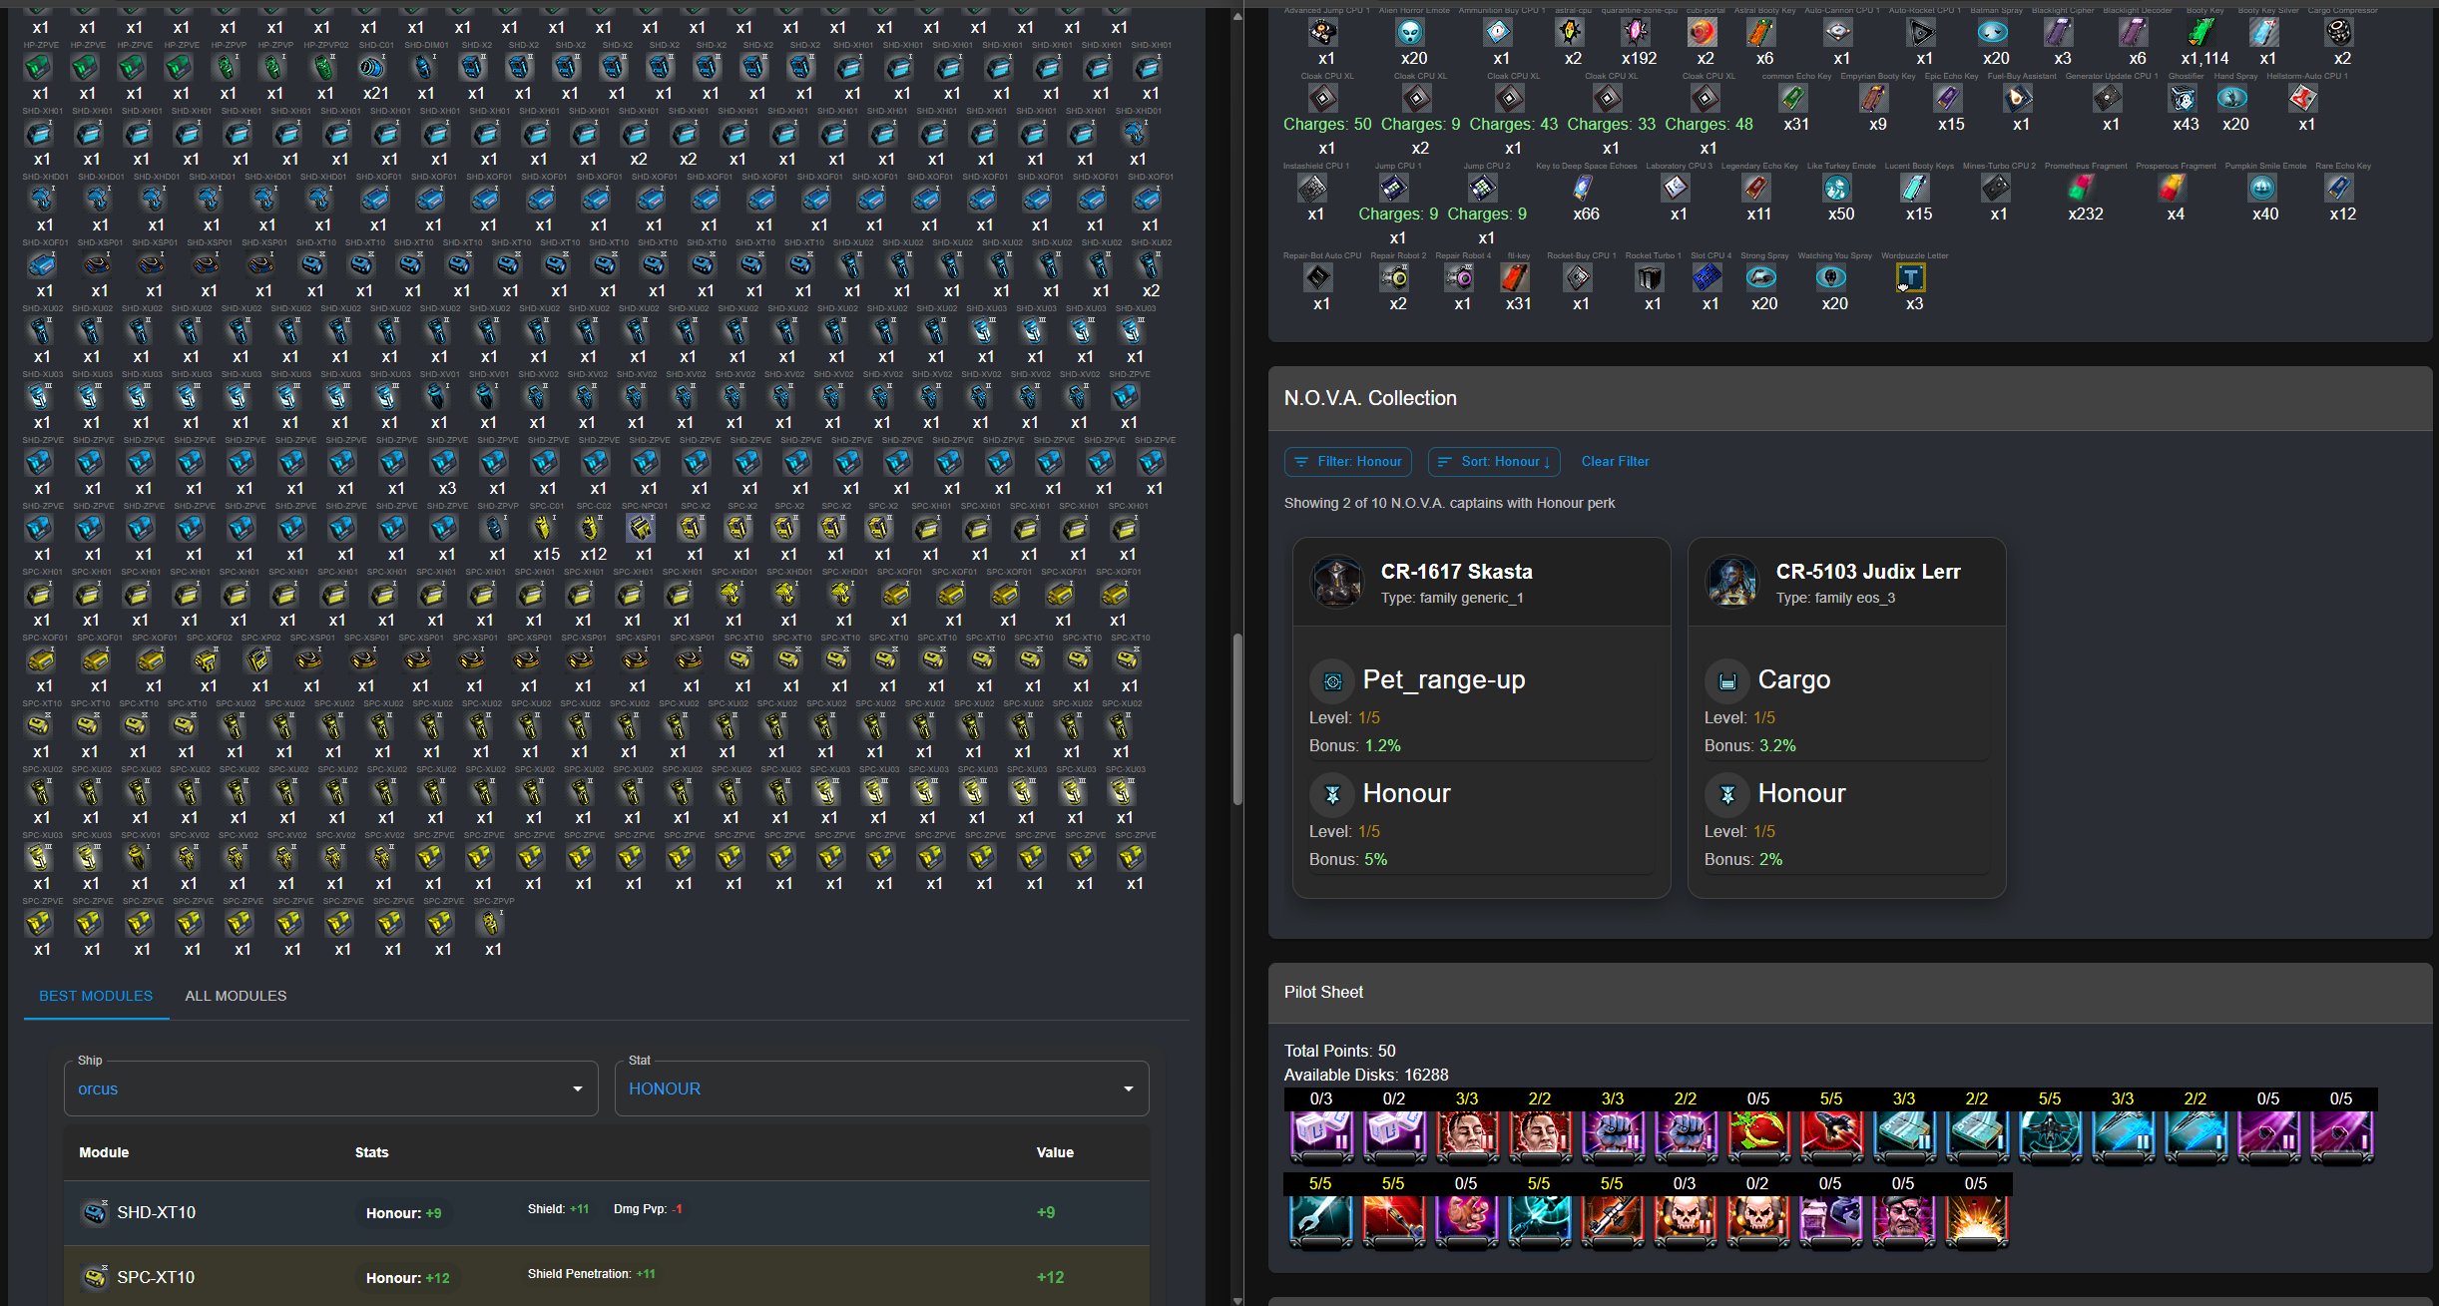Screen dimensions: 2439x1306
Task: Select the grabbing hand pilot skill icon
Action: (x=1466, y=1221)
